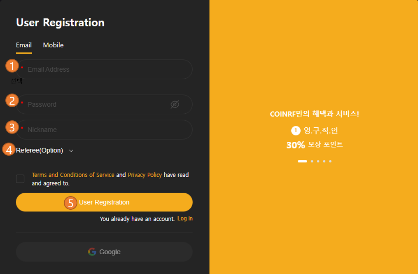Select the second carousel dot

[x=312, y=161]
